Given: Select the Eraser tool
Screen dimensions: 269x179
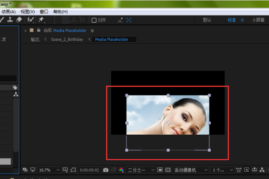Looking at the screenshot, I should click(19, 20).
